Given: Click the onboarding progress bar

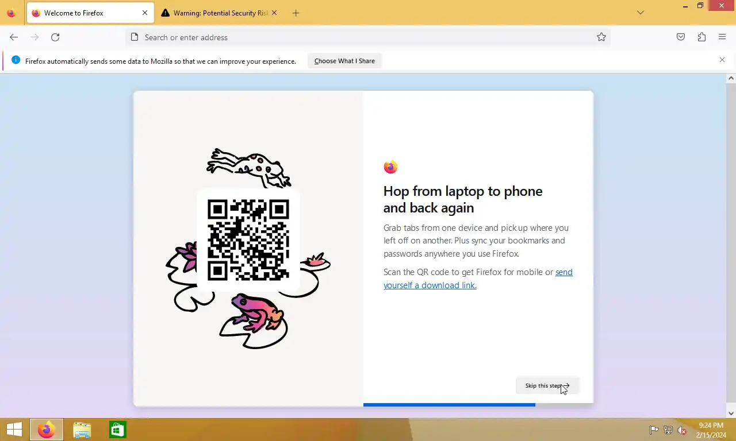Looking at the screenshot, I should pyautogui.click(x=478, y=405).
